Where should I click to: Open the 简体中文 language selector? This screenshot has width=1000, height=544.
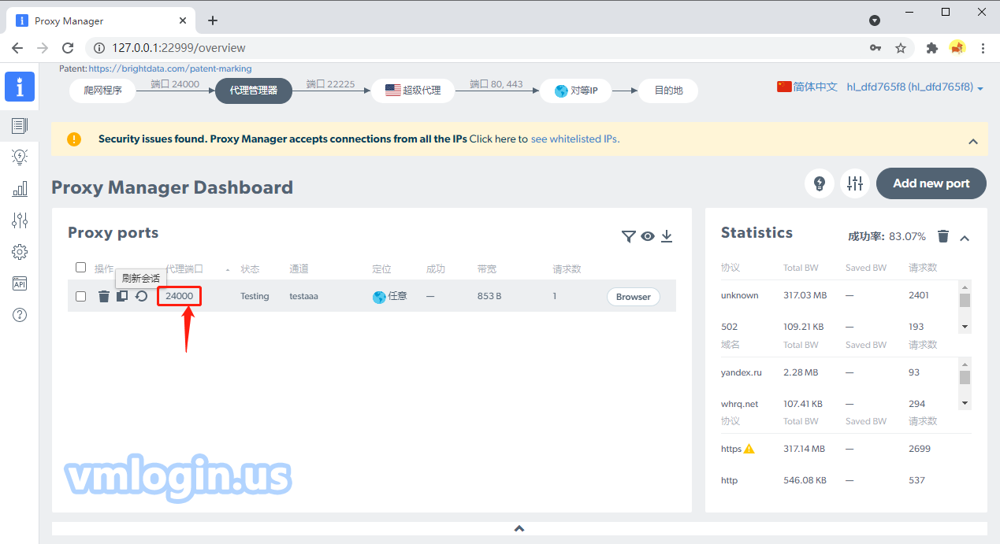(807, 87)
